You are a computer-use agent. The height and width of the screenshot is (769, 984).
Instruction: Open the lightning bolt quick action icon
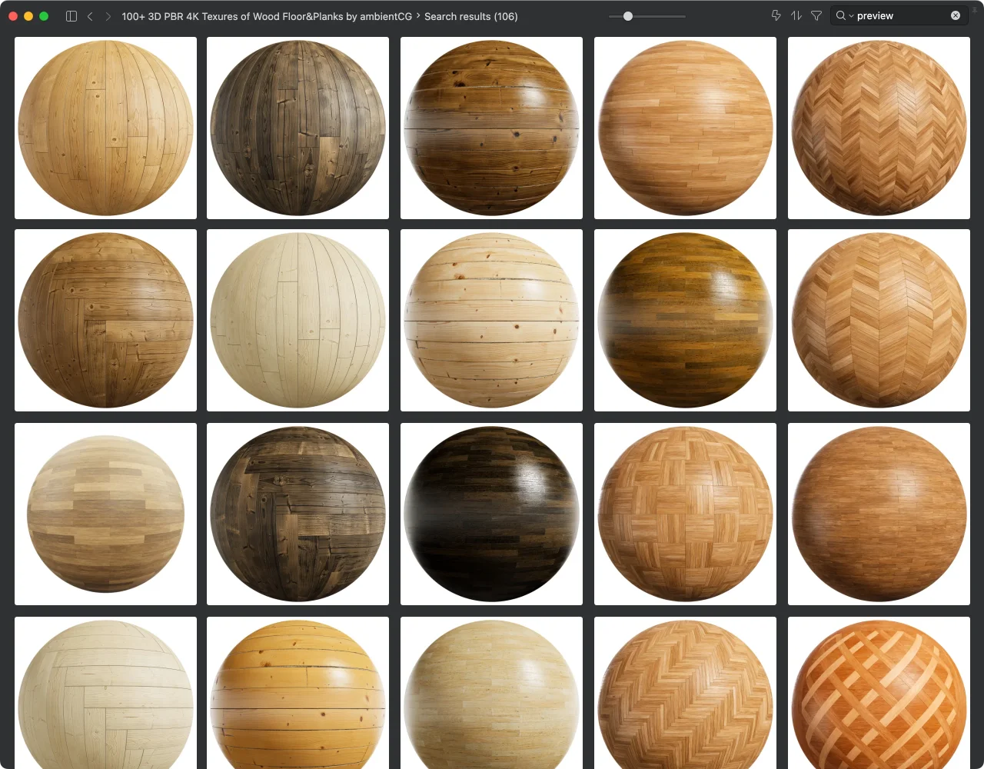click(776, 15)
